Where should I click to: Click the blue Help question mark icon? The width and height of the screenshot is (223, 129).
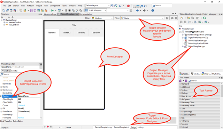click(153, 10)
